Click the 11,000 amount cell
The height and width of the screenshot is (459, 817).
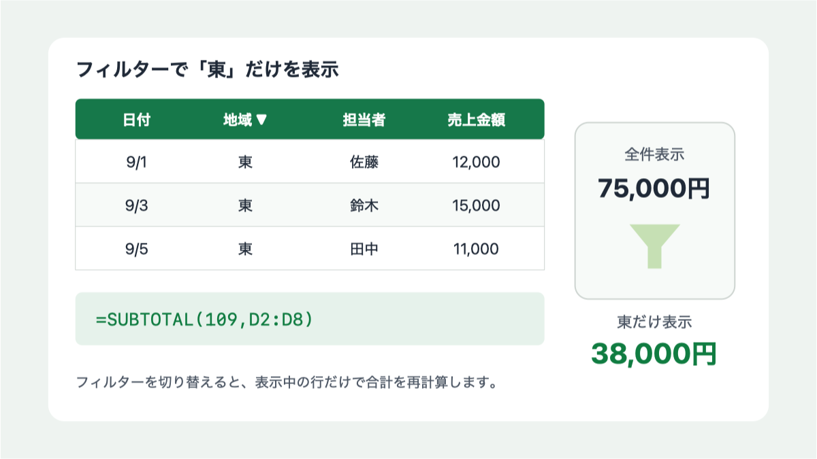[477, 249]
